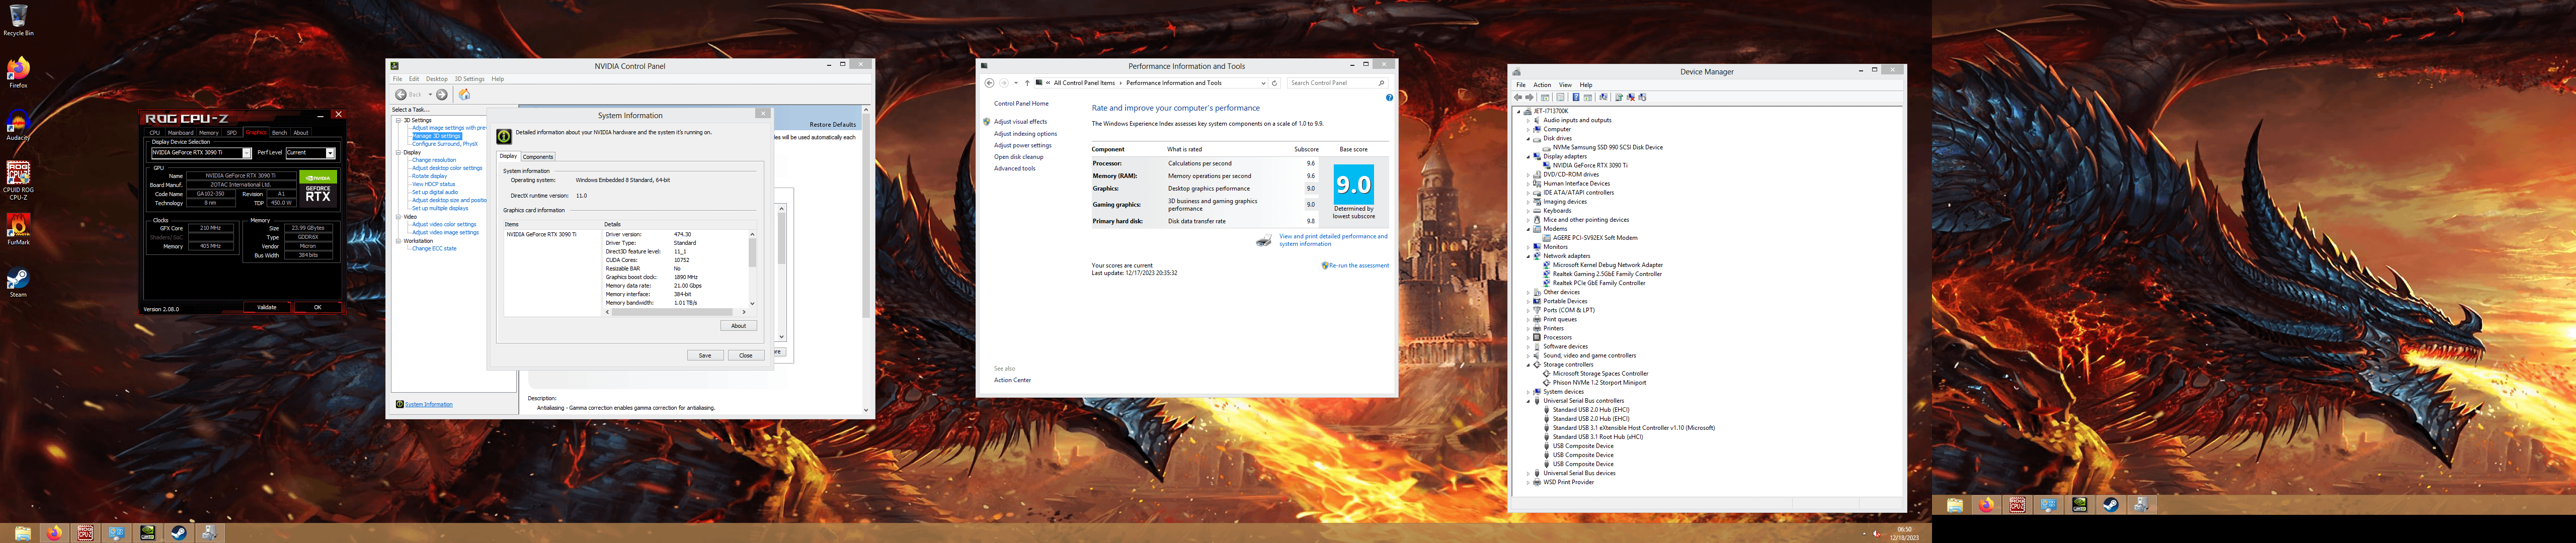Open the 3D Settings menu in NVIDIA Control Panel

pos(469,79)
